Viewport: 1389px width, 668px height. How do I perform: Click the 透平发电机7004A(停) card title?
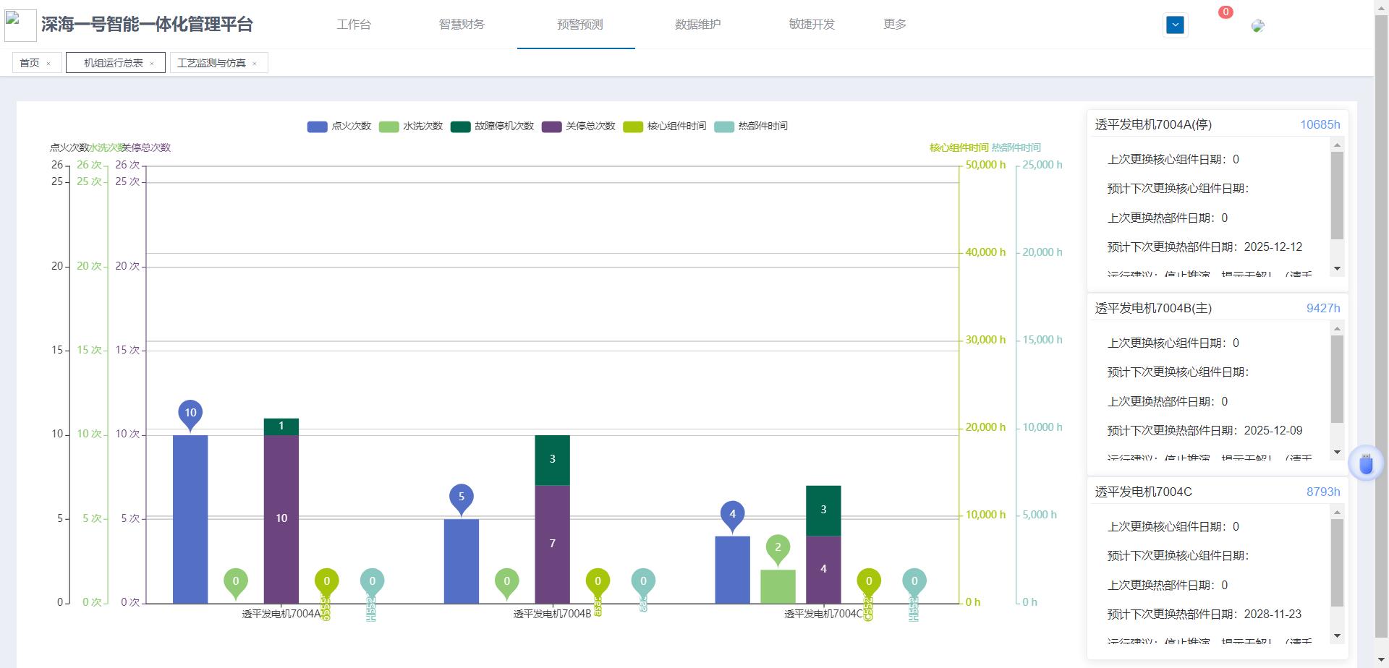1153,124
